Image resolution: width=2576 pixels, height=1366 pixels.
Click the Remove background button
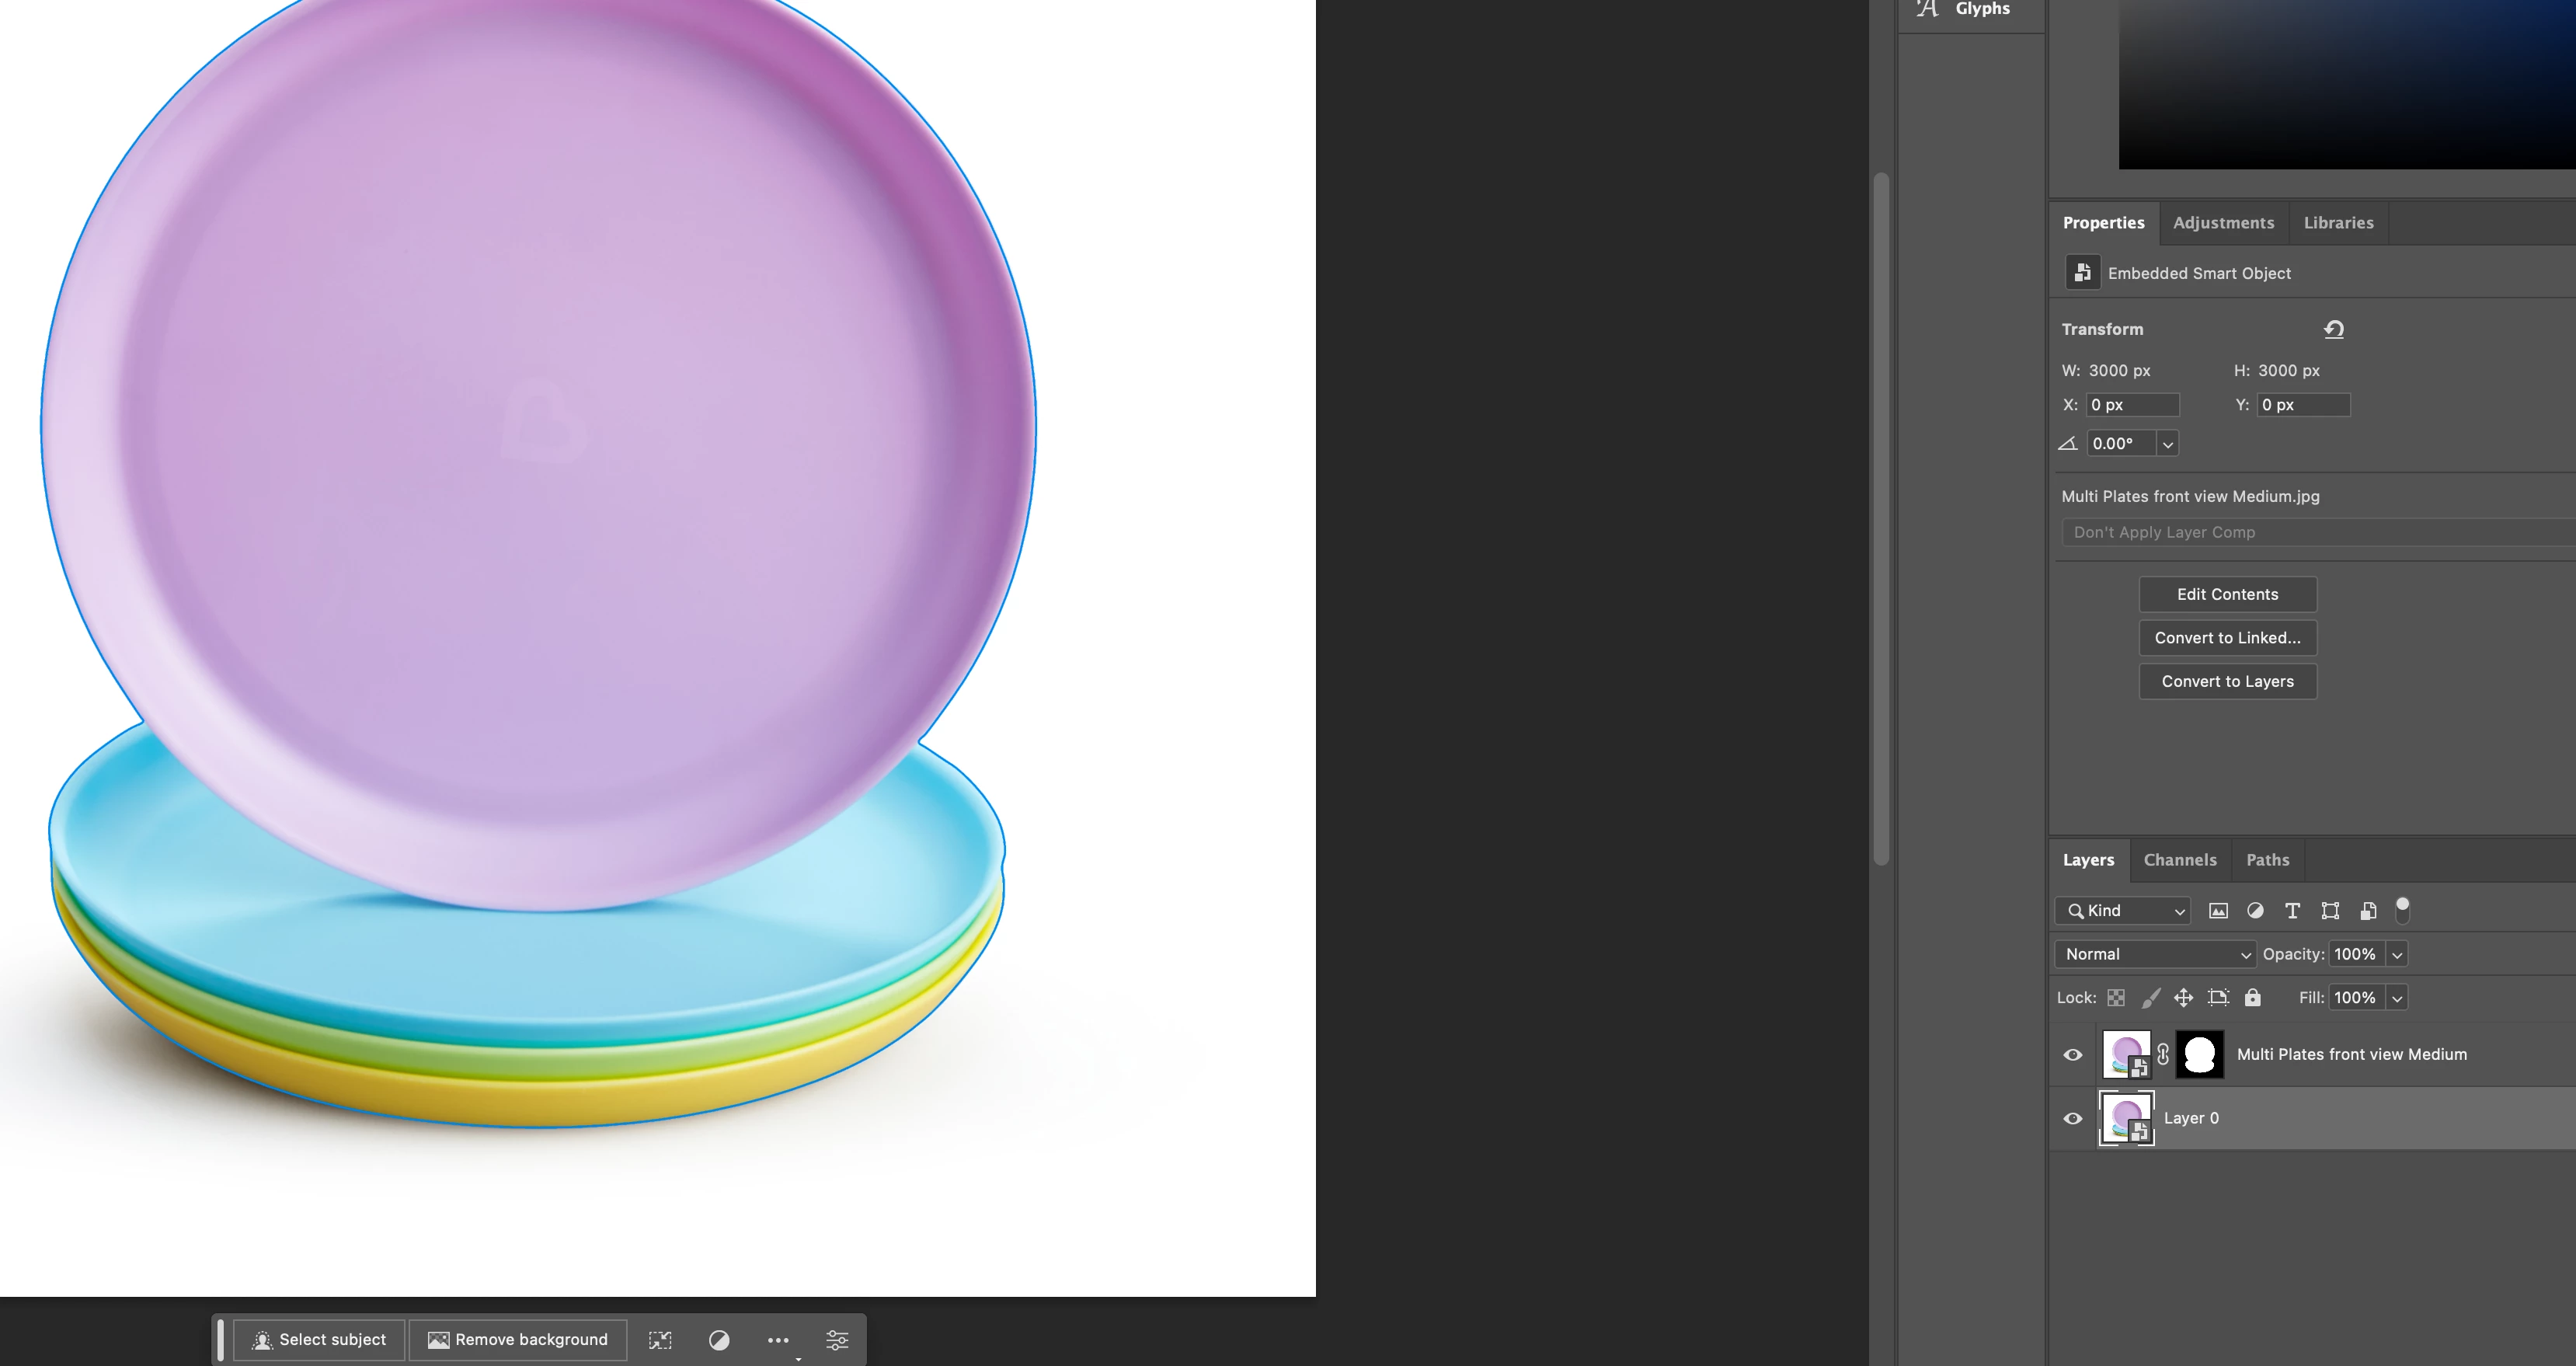pyautogui.click(x=518, y=1340)
